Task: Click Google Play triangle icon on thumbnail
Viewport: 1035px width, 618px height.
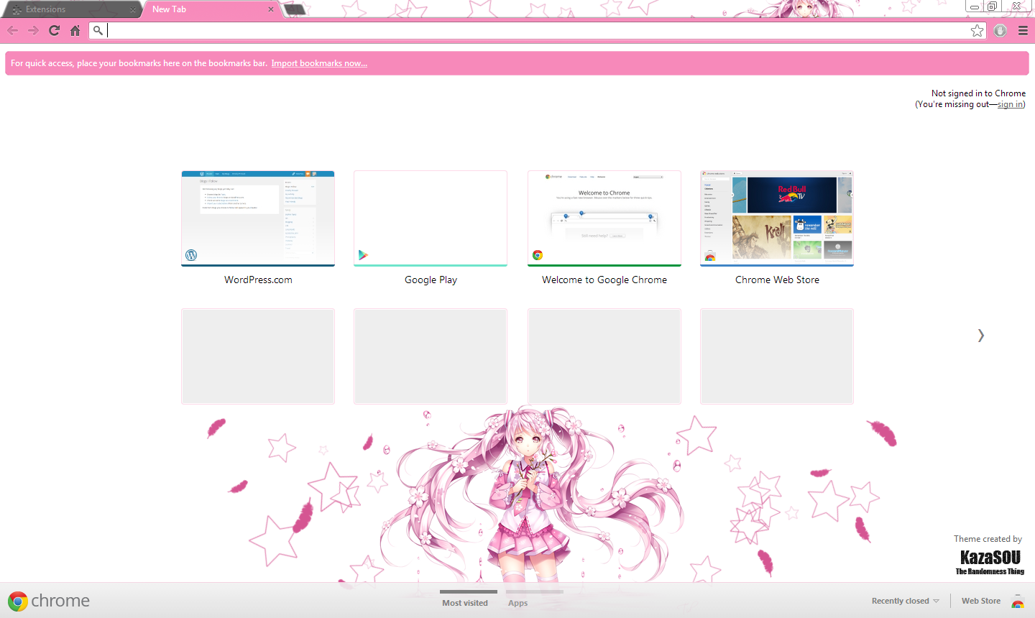Action: [363, 255]
